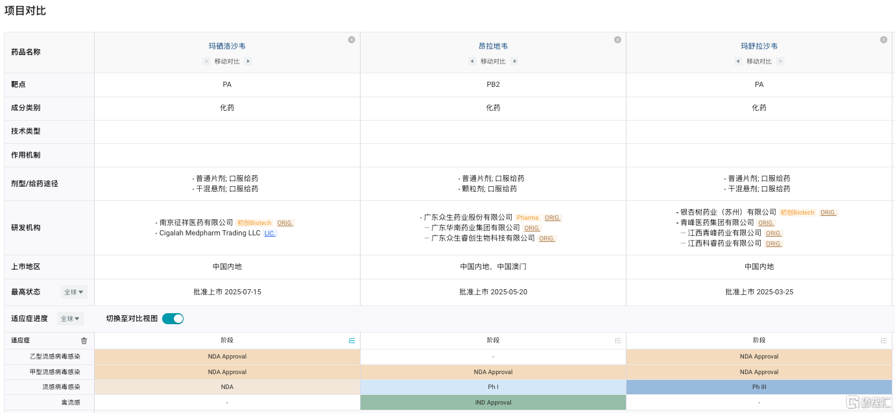Shift 昂拉地韦 column left using arrow
The image size is (895, 413).
tap(472, 62)
